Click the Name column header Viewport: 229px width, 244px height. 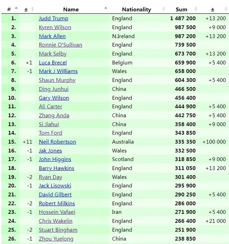71,9
